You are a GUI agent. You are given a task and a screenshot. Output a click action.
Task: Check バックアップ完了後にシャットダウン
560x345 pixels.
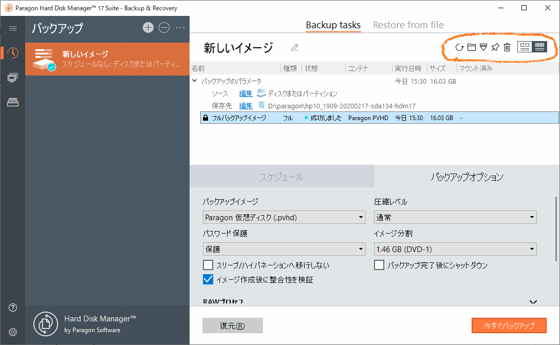point(379,264)
